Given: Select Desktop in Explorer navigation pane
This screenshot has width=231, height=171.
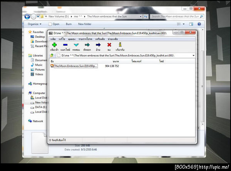Looking at the screenshot, I should point(38,37).
